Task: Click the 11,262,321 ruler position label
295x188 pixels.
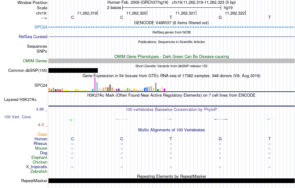Action: tap(185, 13)
